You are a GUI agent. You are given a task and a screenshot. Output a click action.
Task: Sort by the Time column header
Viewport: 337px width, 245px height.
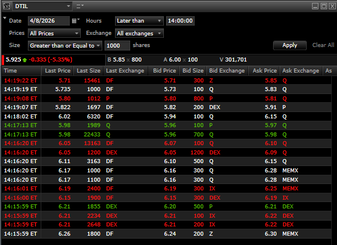[21, 71]
